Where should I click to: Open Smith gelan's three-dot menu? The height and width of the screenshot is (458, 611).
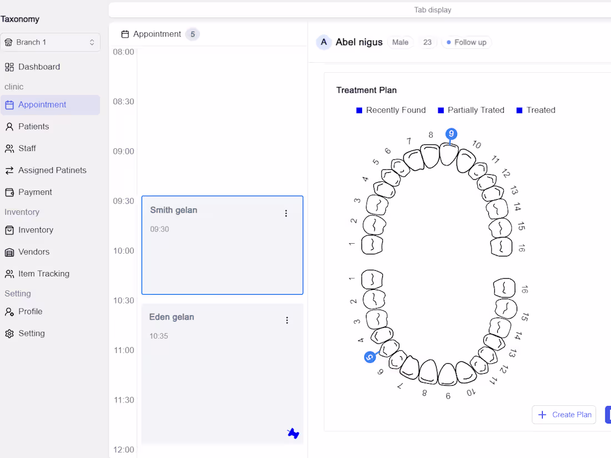click(286, 213)
